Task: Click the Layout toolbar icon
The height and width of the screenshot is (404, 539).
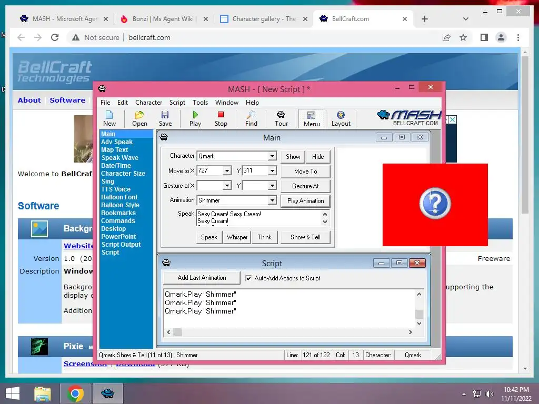Action: pyautogui.click(x=341, y=118)
